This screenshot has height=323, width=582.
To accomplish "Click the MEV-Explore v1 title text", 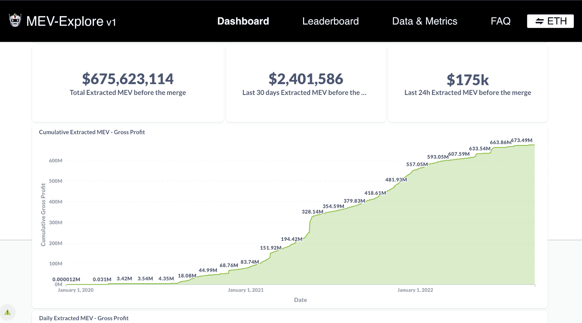I will coord(71,21).
